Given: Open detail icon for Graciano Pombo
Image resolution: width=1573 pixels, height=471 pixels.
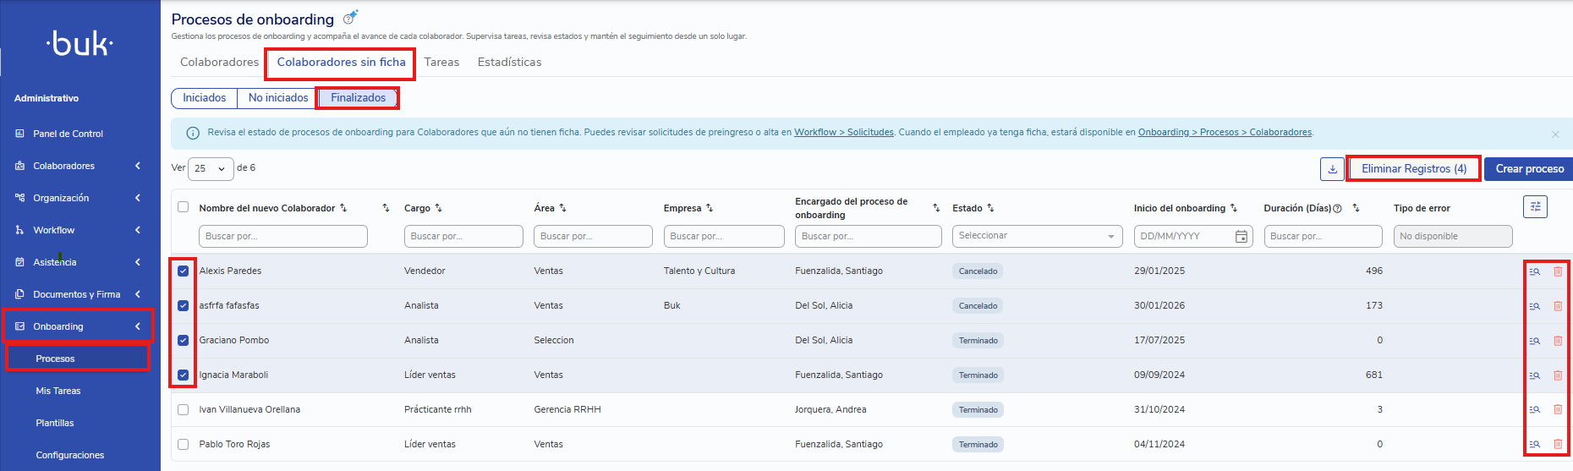Looking at the screenshot, I should pyautogui.click(x=1535, y=341).
